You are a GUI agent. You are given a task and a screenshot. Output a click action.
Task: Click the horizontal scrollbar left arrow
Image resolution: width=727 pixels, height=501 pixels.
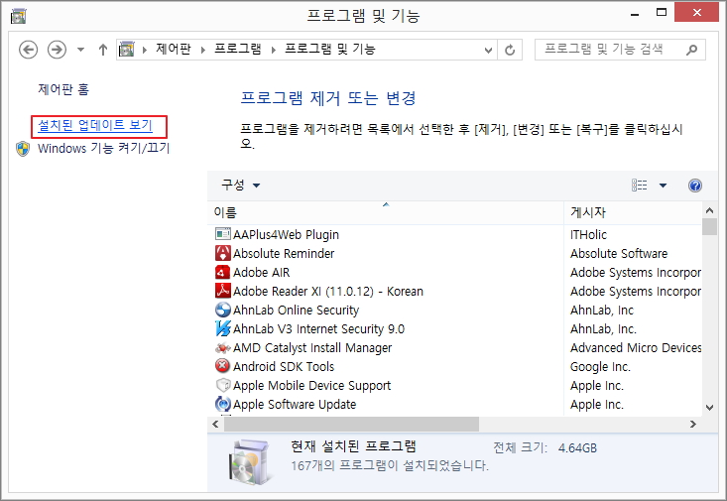pyautogui.click(x=215, y=424)
